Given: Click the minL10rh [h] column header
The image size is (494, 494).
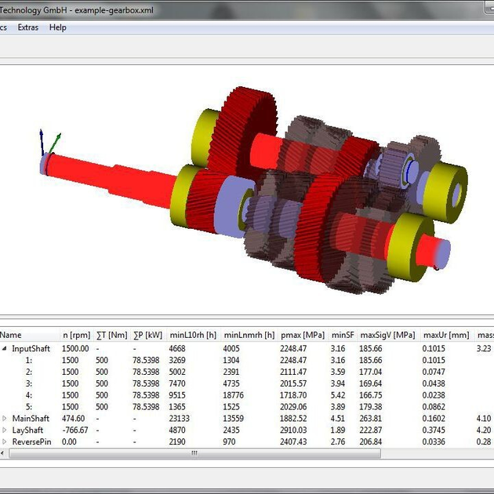Looking at the screenshot, I should point(191,335).
